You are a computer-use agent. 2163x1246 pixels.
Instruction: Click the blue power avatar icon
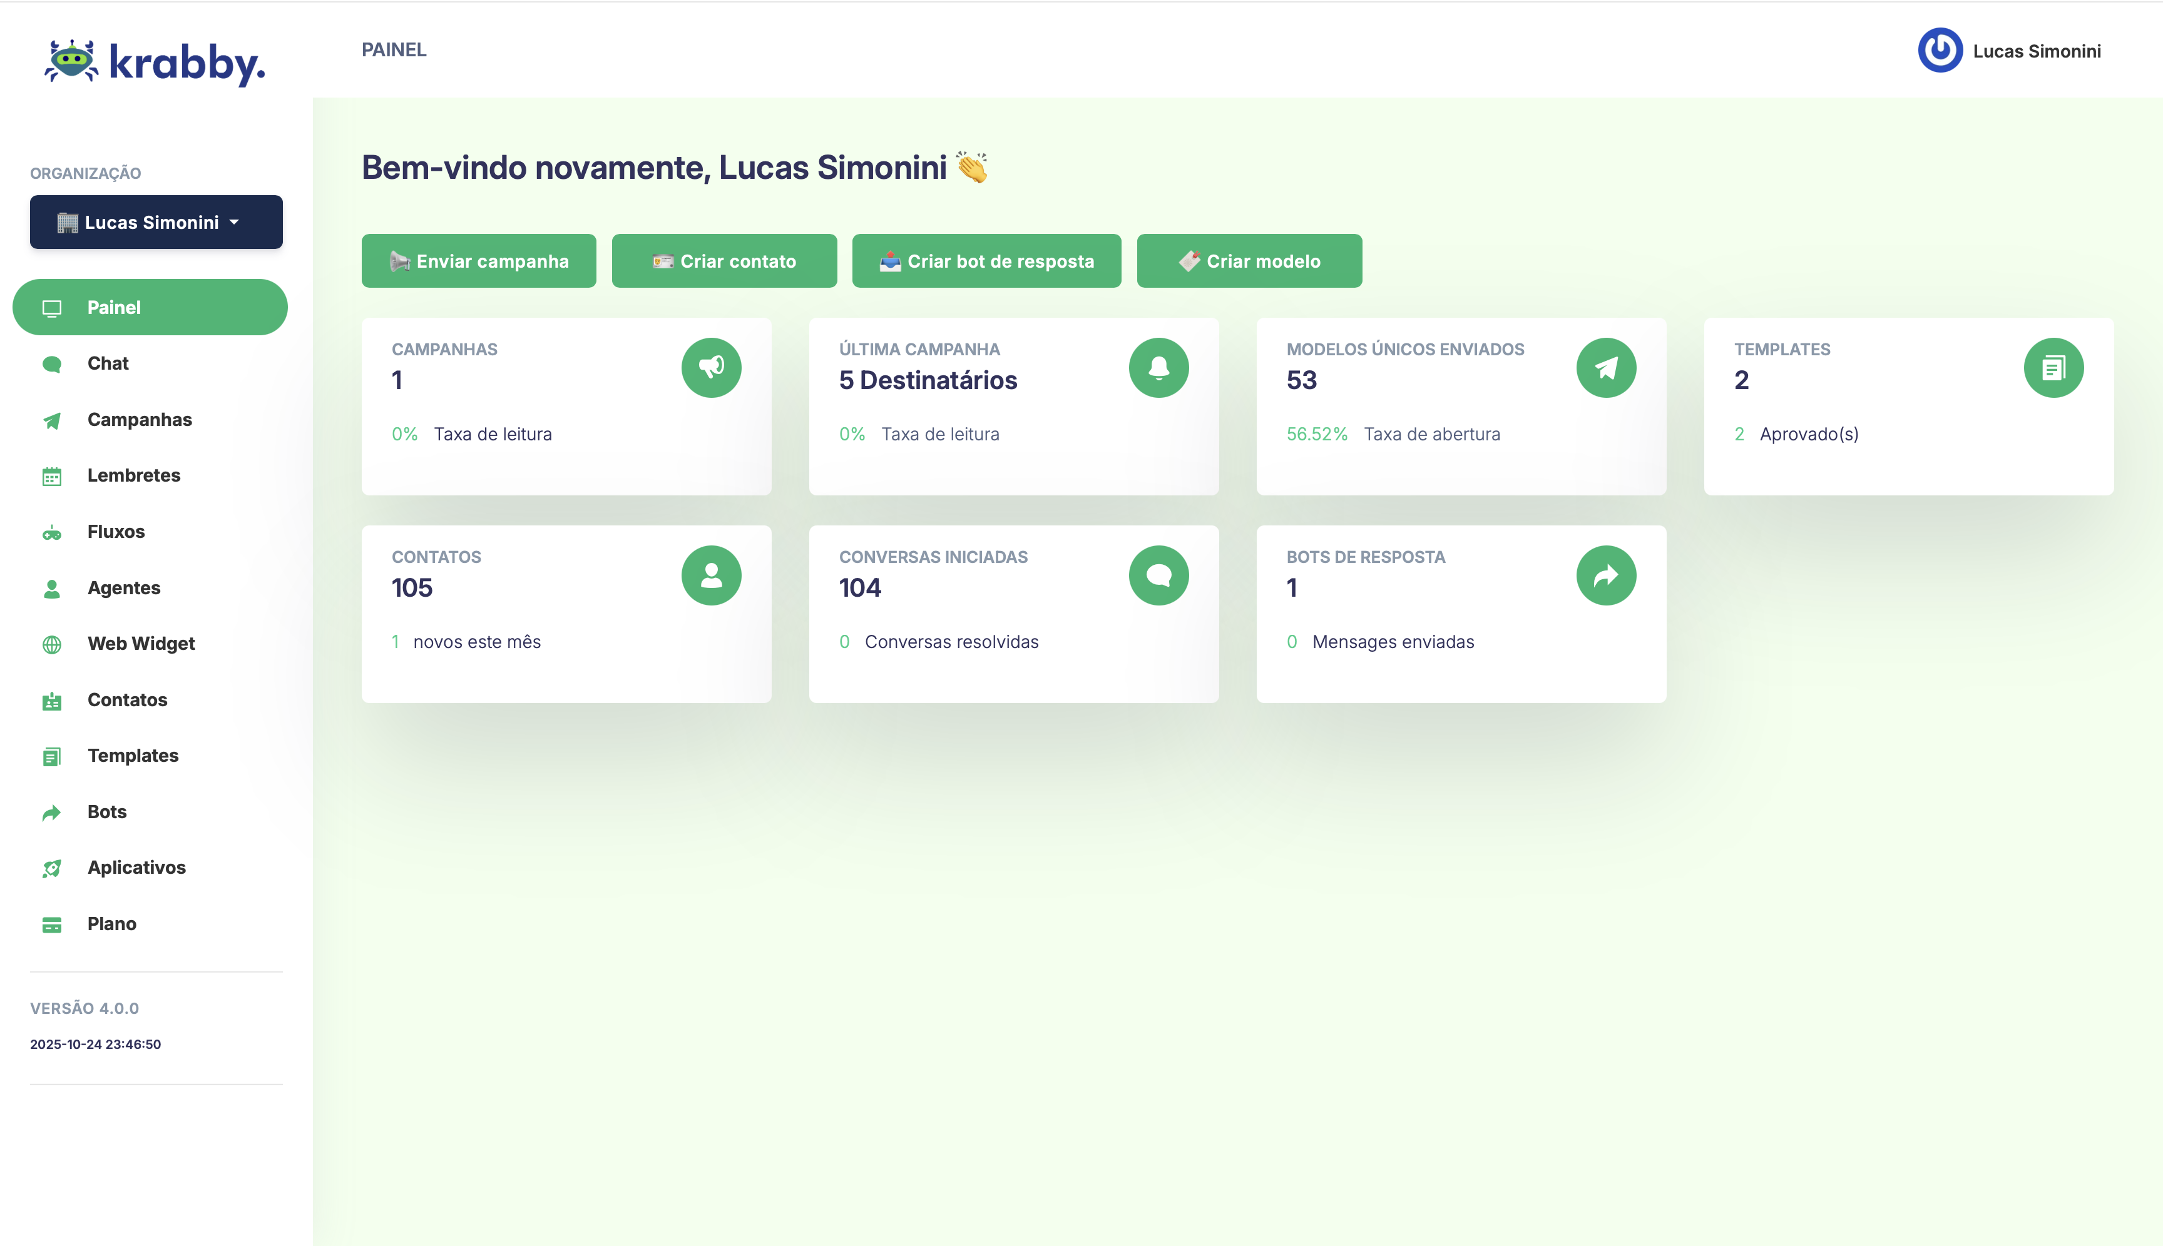click(1940, 51)
